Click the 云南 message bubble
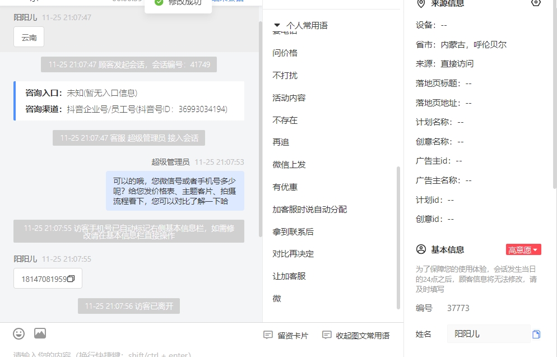Viewport: 557px width, 357px height. point(29,37)
